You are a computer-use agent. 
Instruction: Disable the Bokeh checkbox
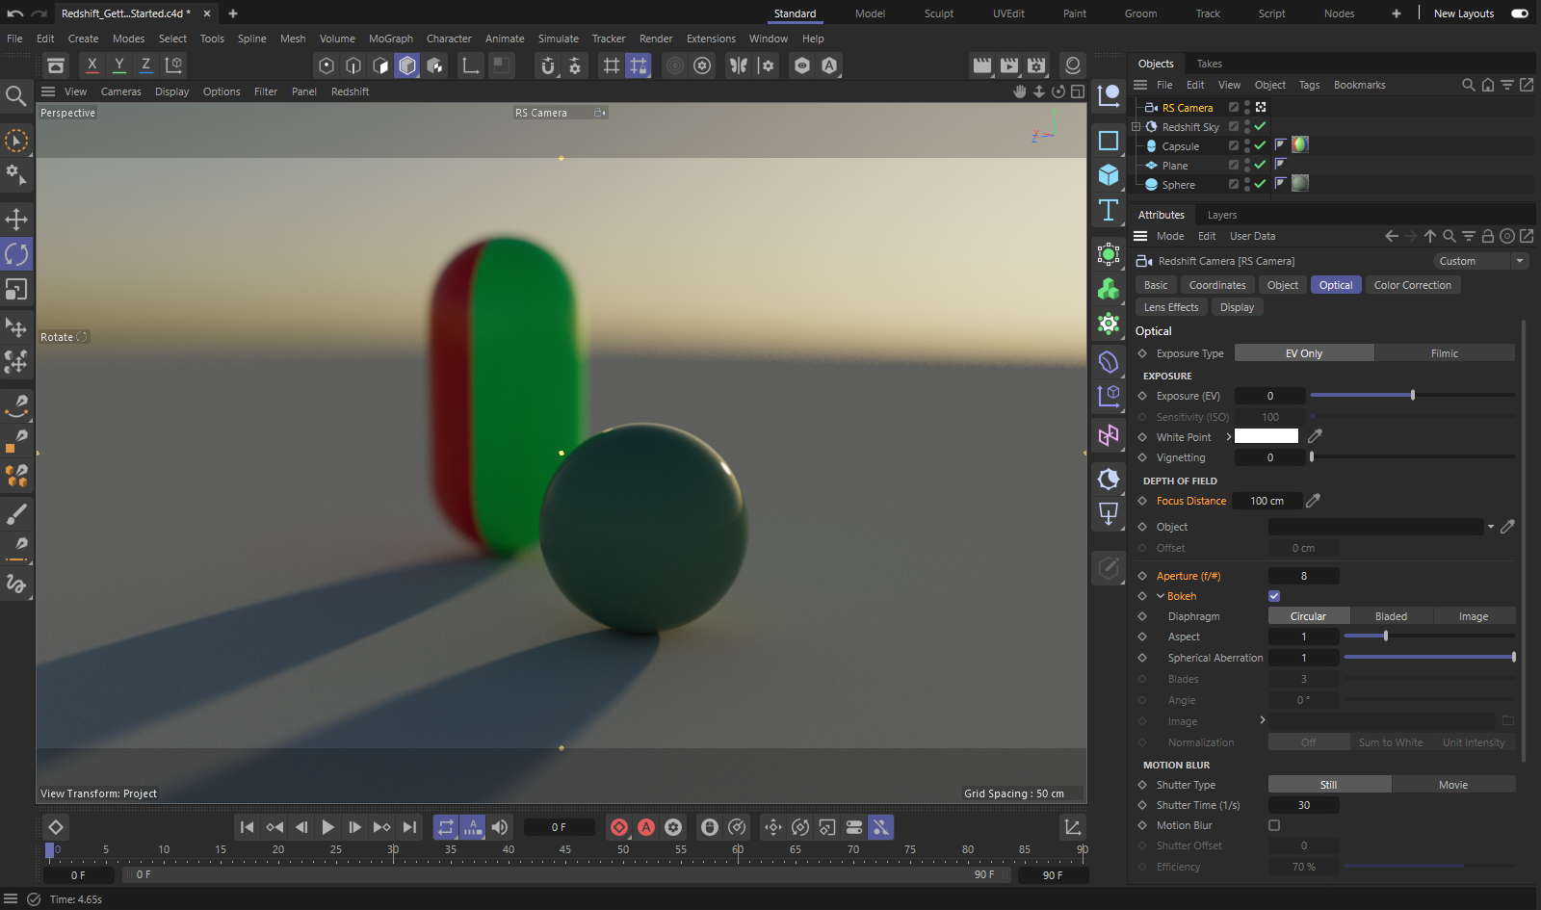pyautogui.click(x=1274, y=596)
